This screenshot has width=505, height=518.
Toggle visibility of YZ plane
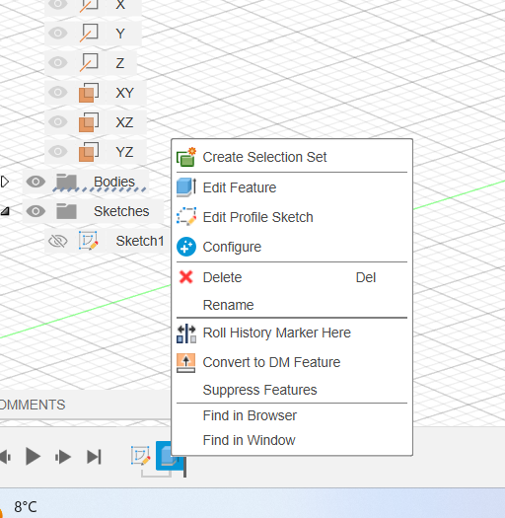pos(58,152)
